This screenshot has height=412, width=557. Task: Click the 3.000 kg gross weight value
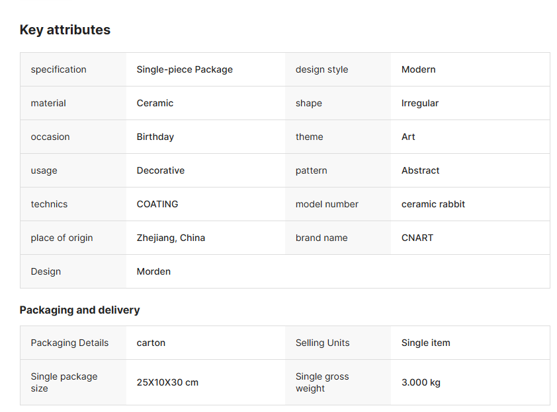[421, 382]
